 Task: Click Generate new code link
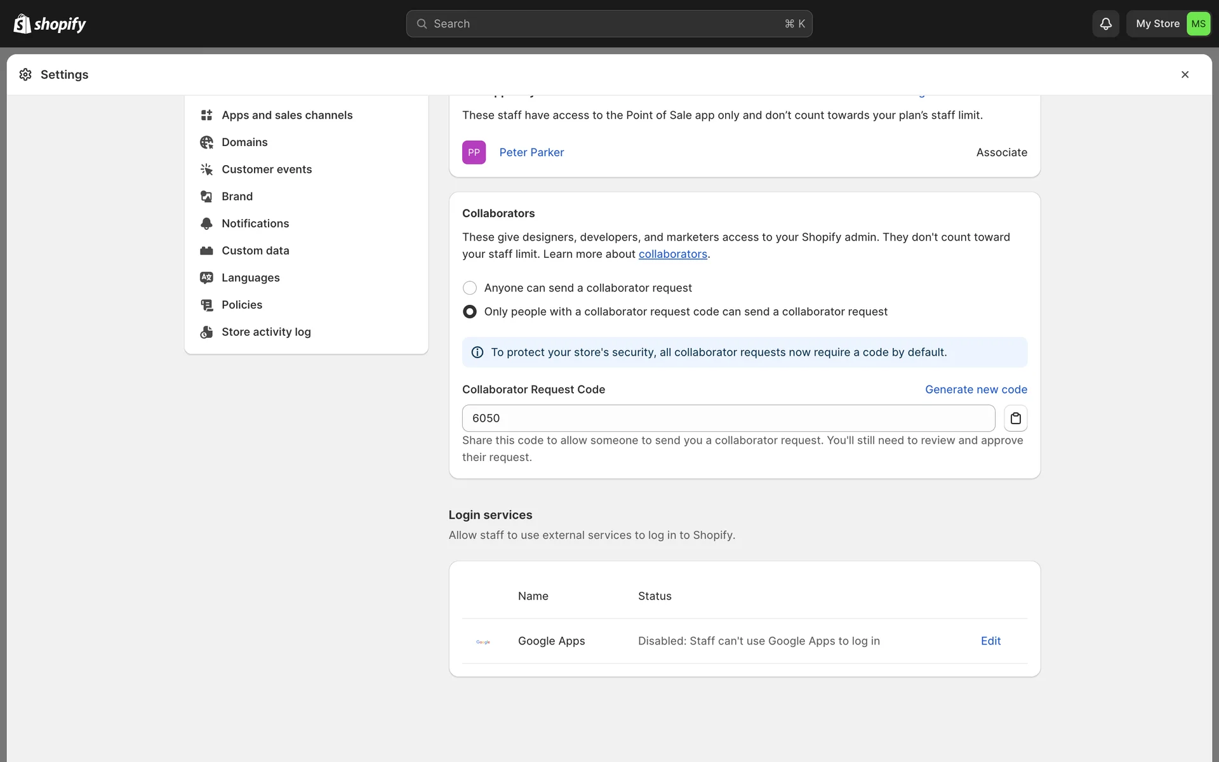pos(975,389)
